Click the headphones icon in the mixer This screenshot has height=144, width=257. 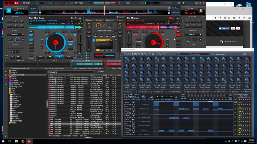(x=104, y=26)
